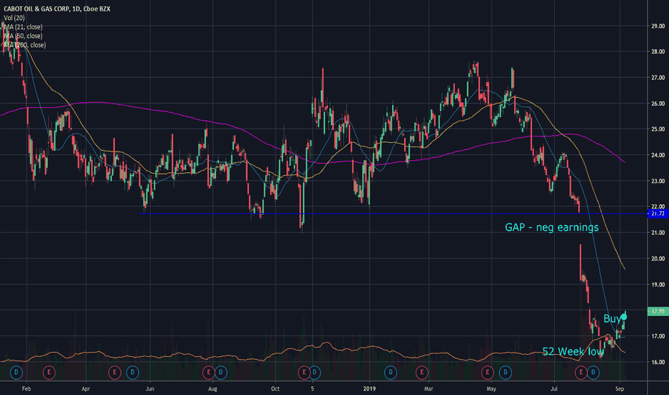Click the 2019 label on time axis
Screen dimensions: 669x395
tap(370, 389)
